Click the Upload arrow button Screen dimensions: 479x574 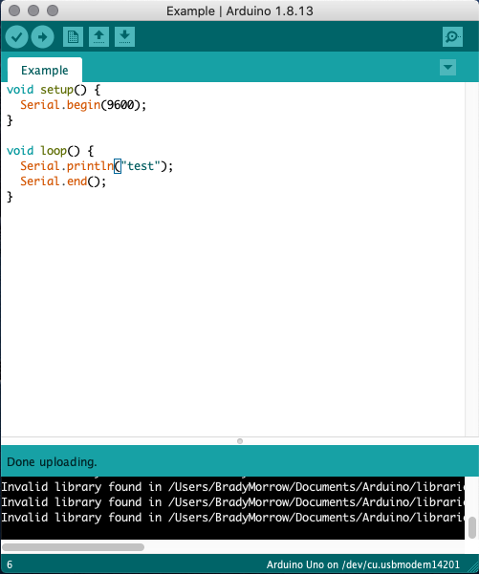[42, 37]
